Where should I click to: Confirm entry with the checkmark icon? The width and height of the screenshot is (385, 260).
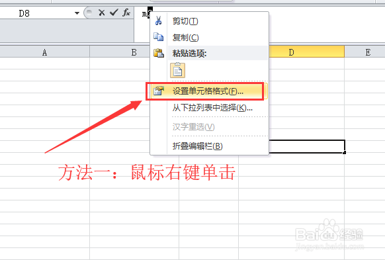point(114,13)
